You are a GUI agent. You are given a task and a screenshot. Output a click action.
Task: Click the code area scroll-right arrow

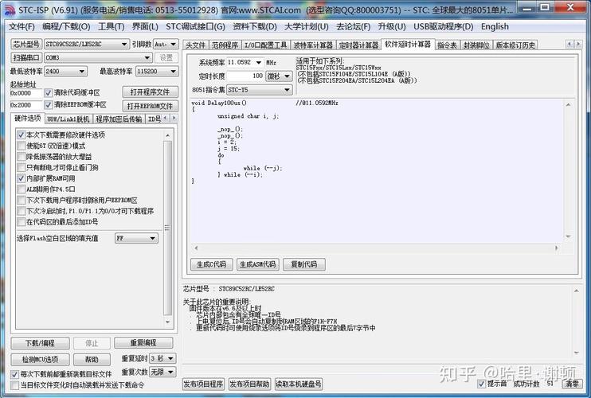point(557,248)
